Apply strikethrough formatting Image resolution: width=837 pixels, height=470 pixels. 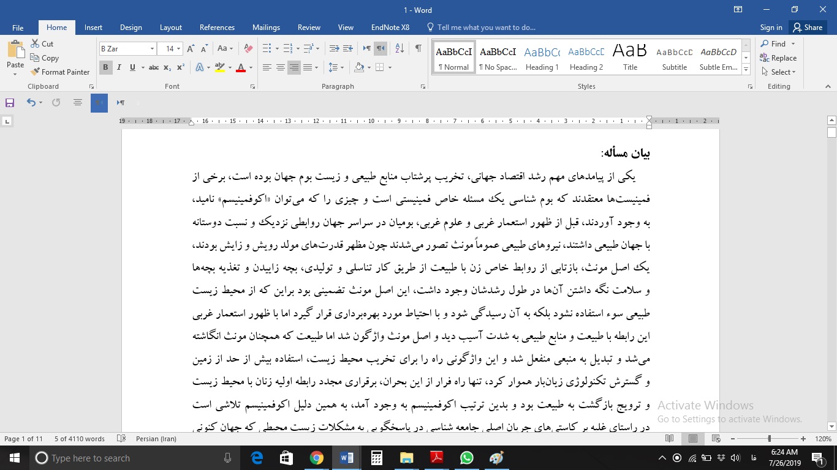tap(154, 67)
